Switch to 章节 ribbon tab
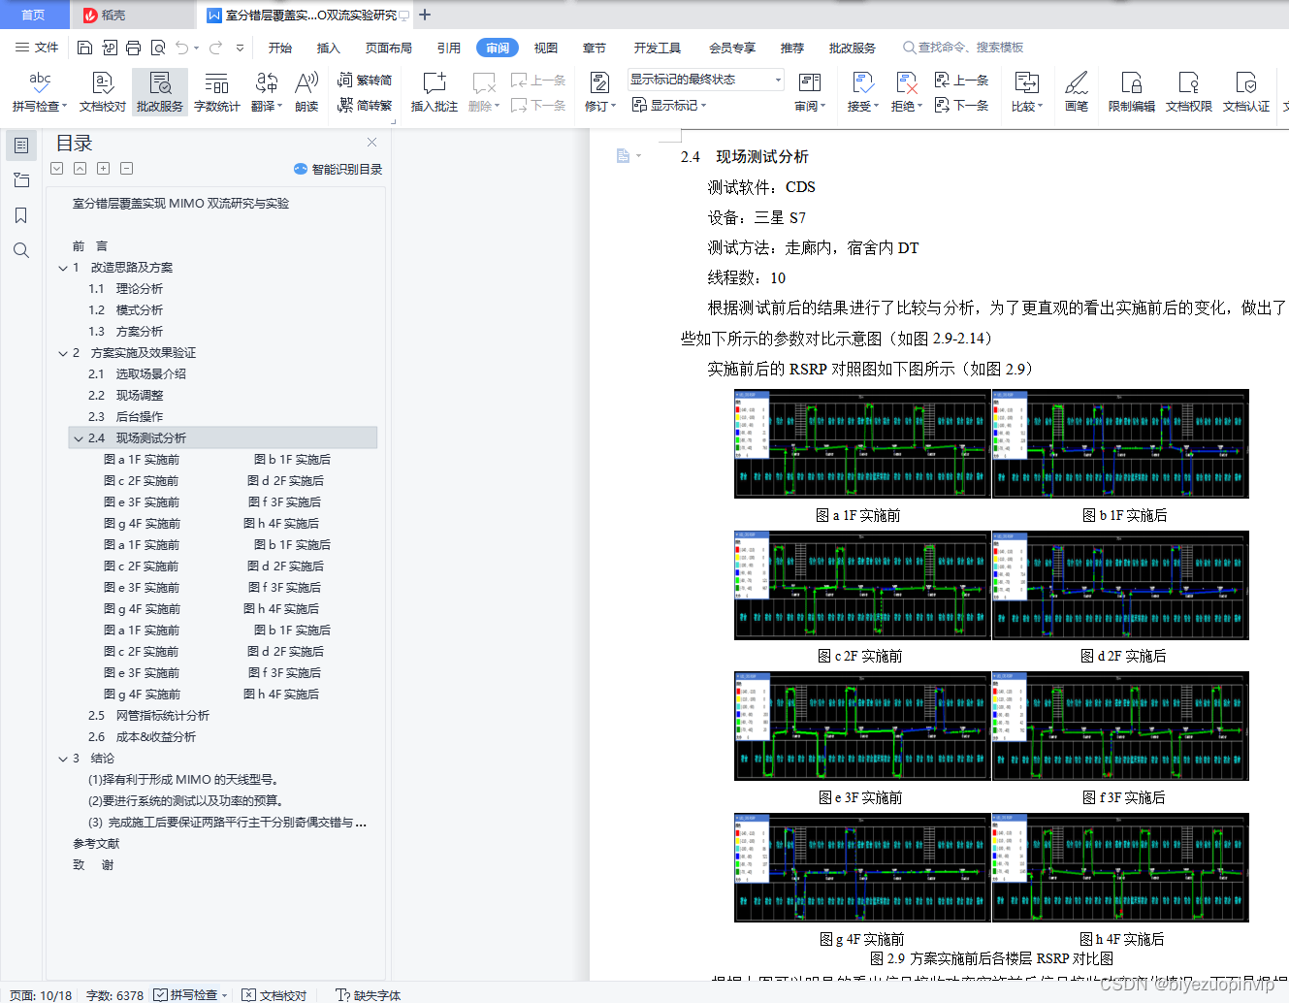 point(595,48)
